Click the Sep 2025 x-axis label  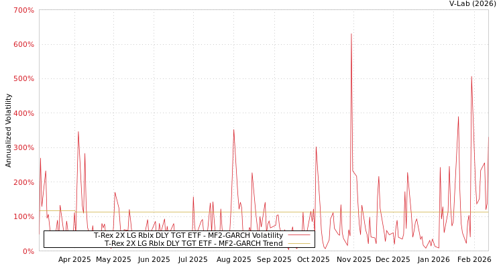pos(274,260)
